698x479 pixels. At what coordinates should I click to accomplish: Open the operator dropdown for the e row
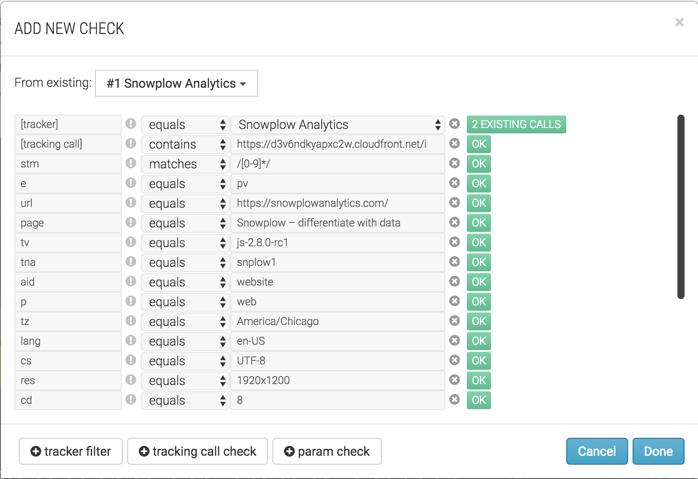point(185,184)
